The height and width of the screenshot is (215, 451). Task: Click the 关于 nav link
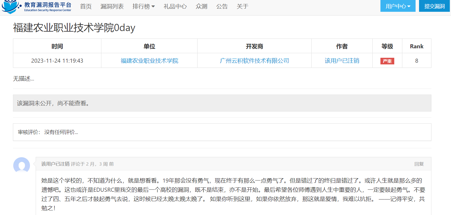242,6
